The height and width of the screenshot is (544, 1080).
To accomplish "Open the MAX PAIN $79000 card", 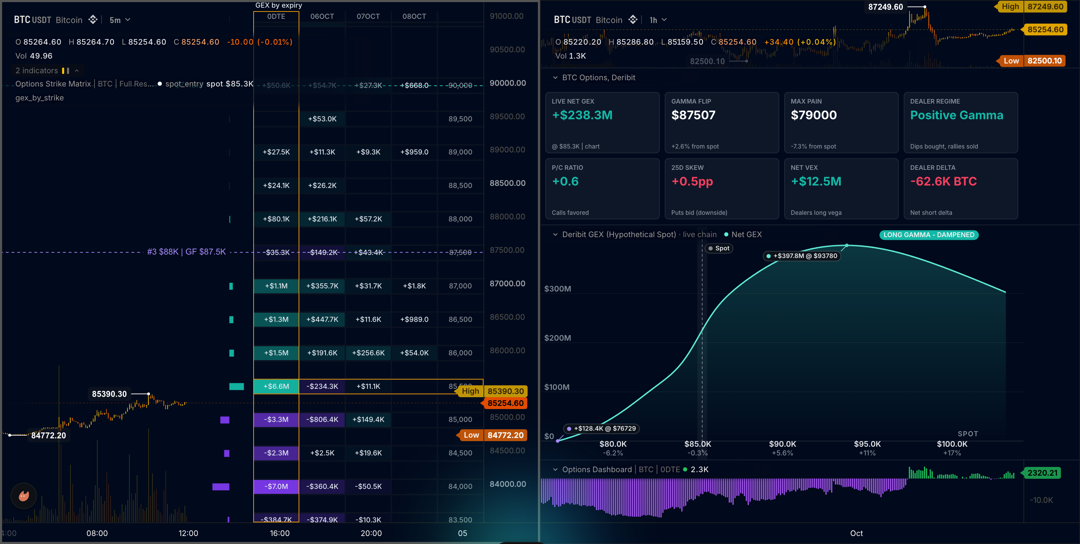I will 841,123.
